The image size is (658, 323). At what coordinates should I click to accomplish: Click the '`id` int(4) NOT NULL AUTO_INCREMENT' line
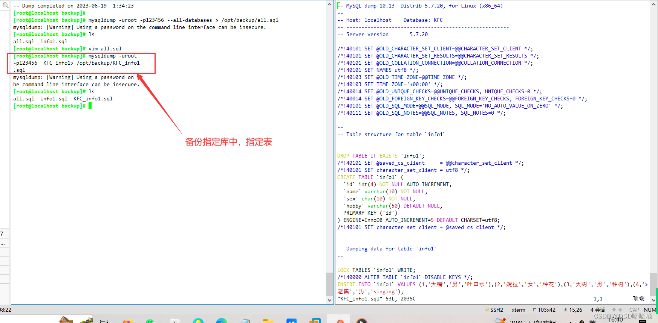[398, 184]
